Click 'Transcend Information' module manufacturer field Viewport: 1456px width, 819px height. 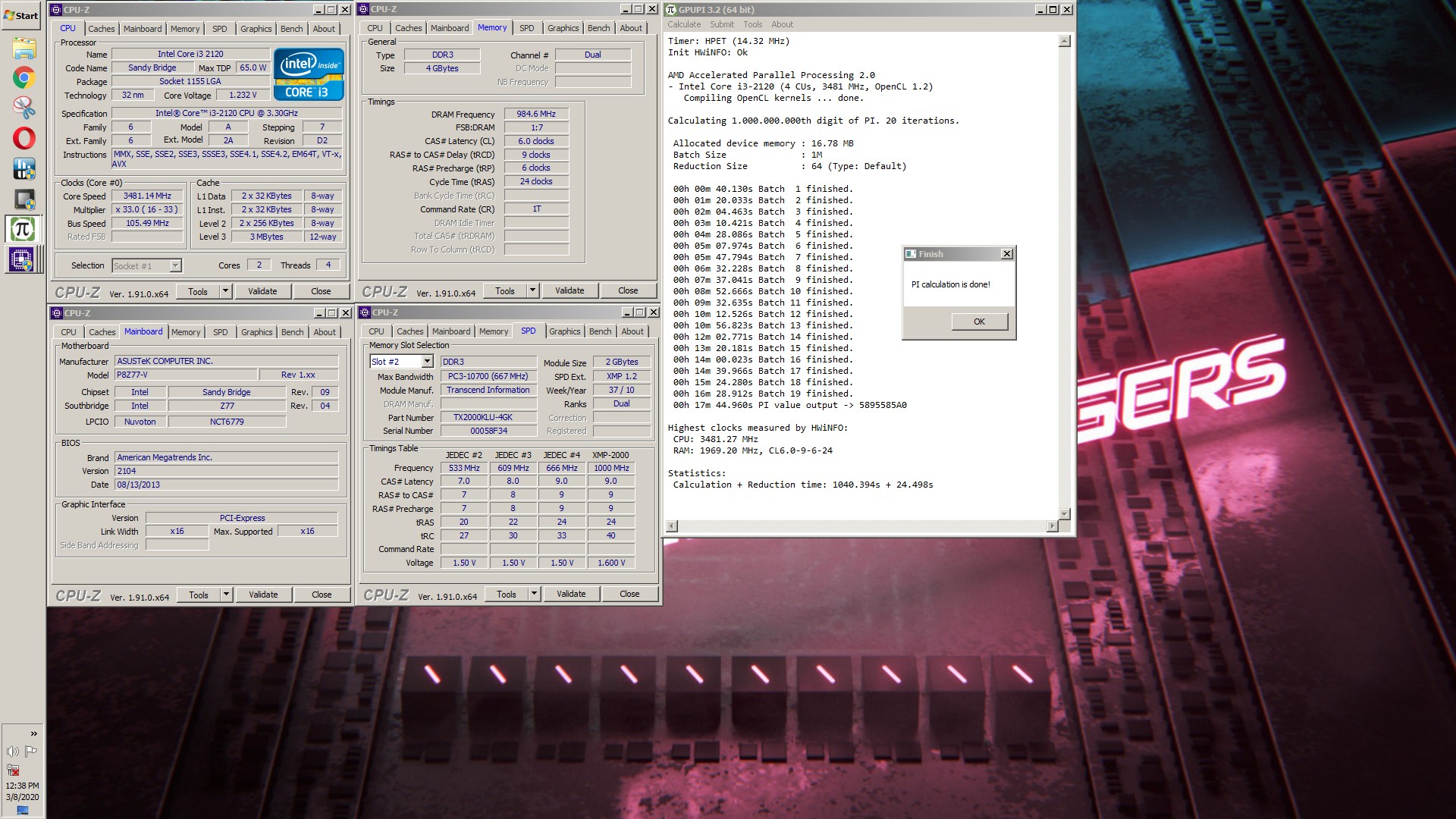click(x=488, y=390)
